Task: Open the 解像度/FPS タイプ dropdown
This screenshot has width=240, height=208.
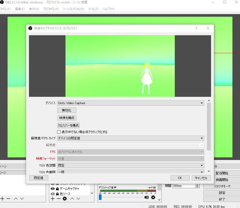Action: click(130, 138)
